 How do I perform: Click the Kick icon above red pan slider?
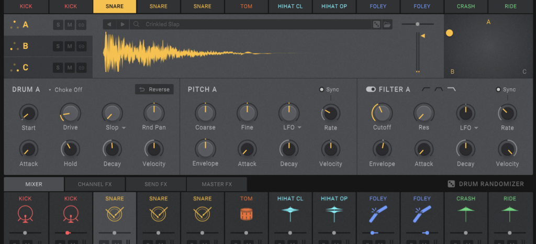tap(71, 214)
